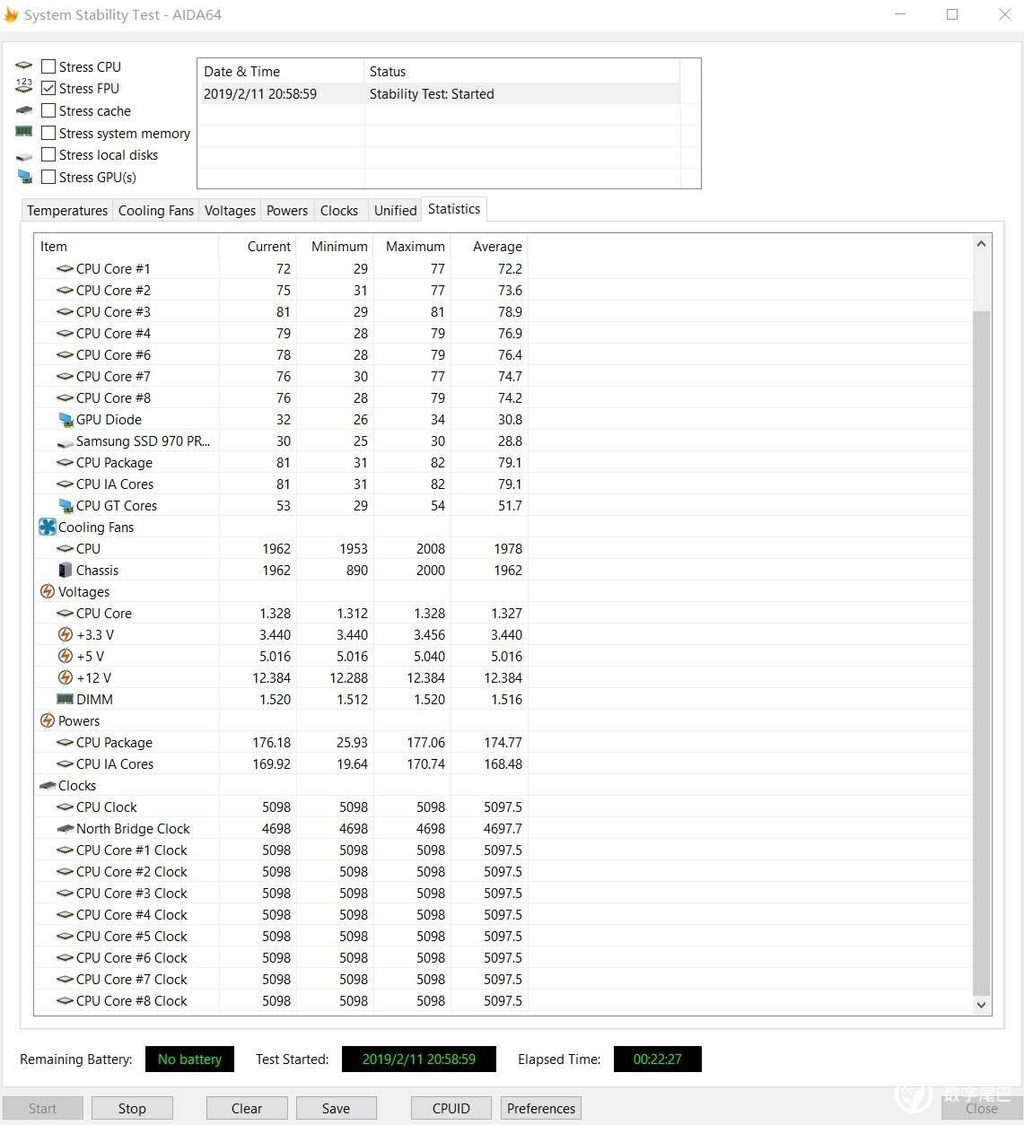Viewport: 1024px width, 1125px height.
Task: Select the CPU Core voltage row
Action: coord(281,613)
